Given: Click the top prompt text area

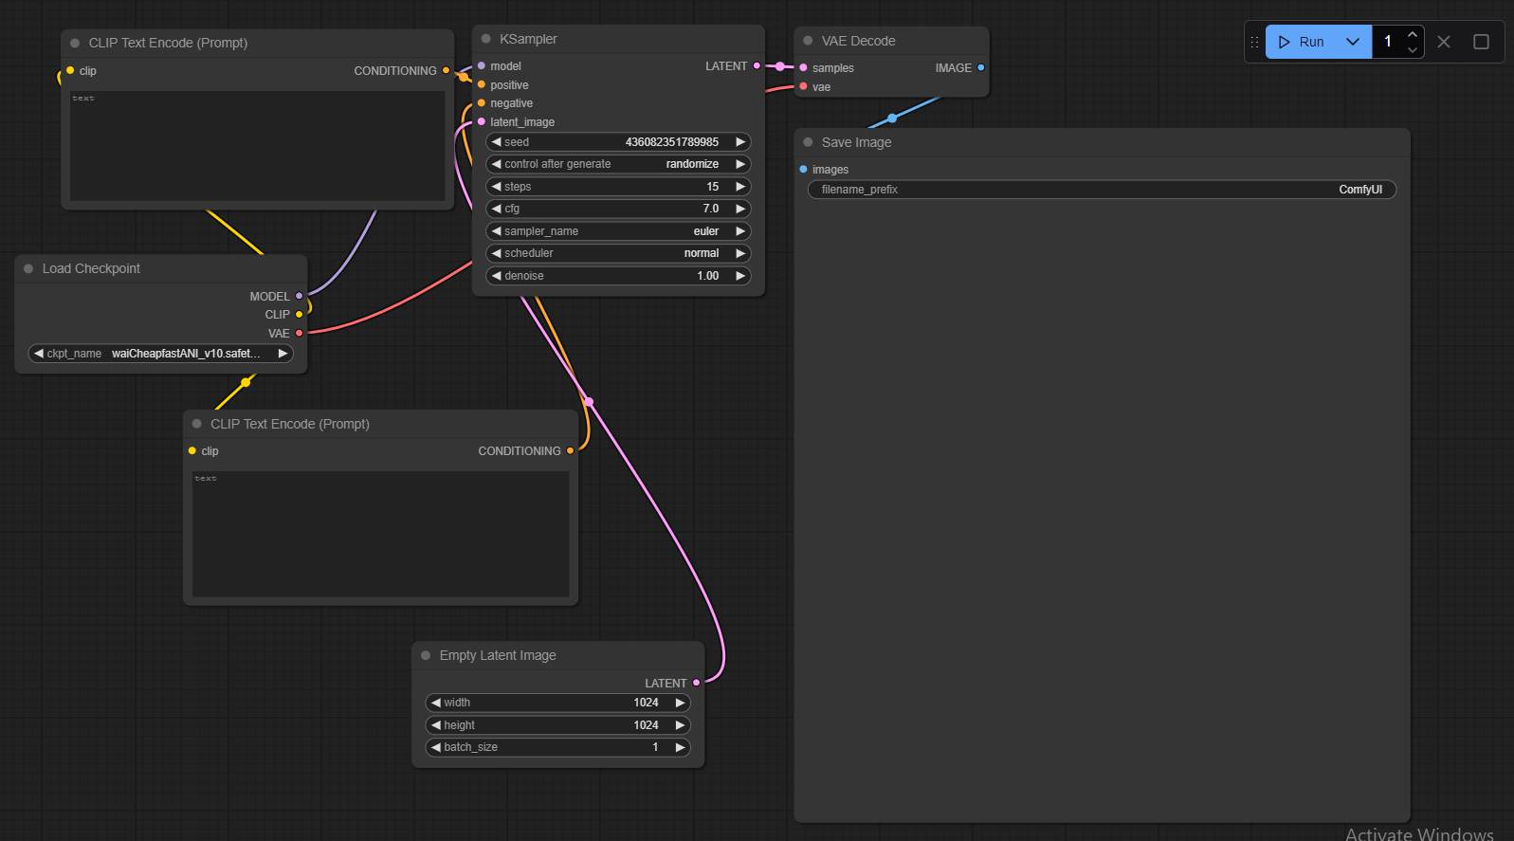Looking at the screenshot, I should (x=257, y=146).
